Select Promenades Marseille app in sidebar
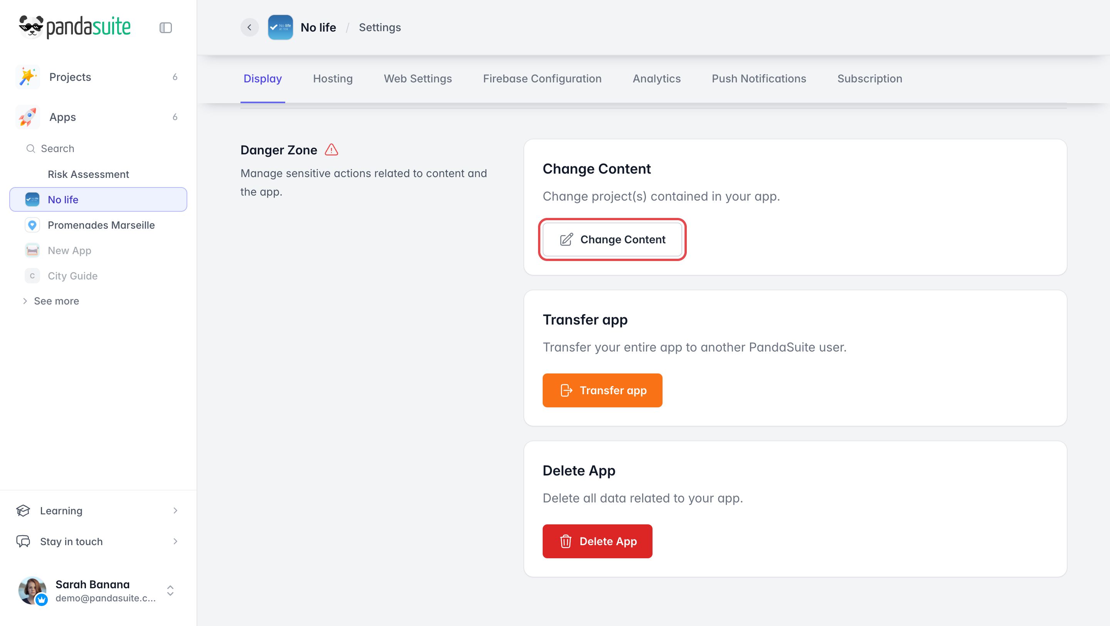1110x626 pixels. 98,225
